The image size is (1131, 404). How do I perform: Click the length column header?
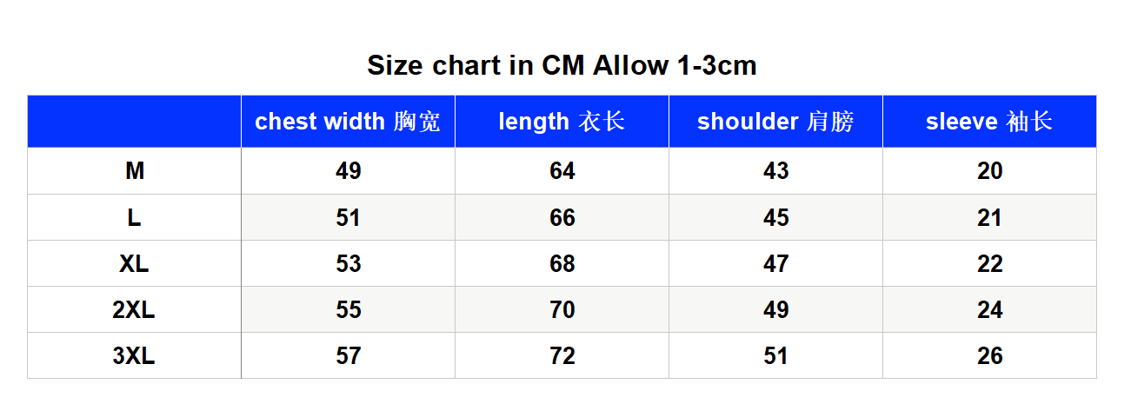(562, 122)
